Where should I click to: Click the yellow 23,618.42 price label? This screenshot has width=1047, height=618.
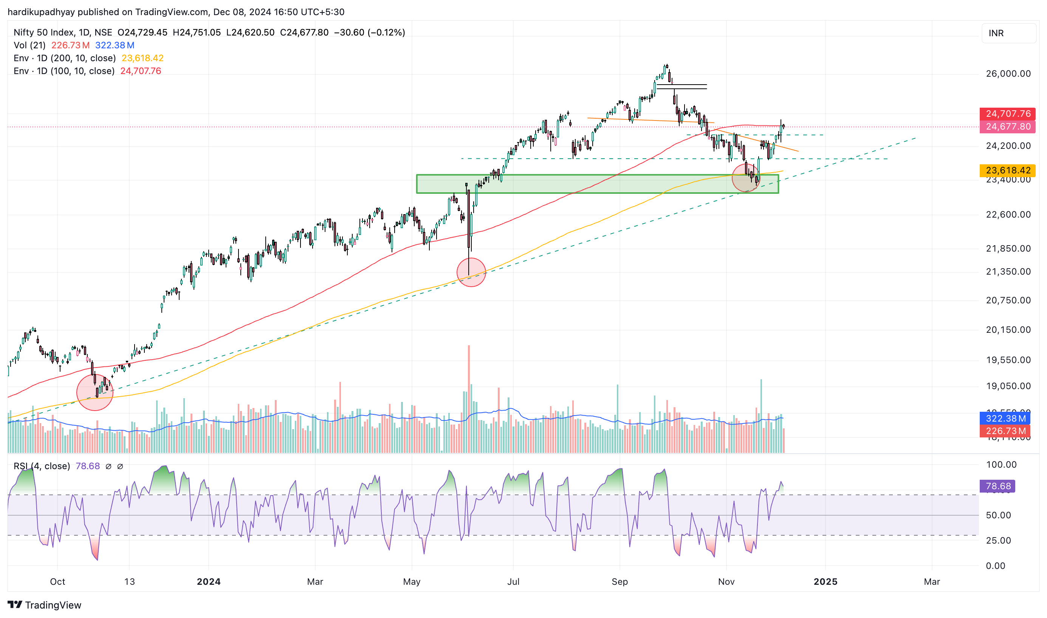(x=1007, y=170)
